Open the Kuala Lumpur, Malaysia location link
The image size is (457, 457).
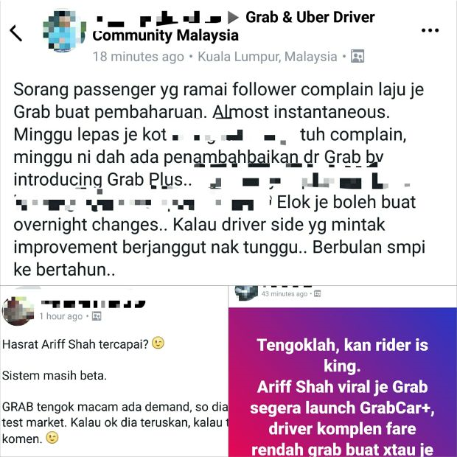(268, 57)
